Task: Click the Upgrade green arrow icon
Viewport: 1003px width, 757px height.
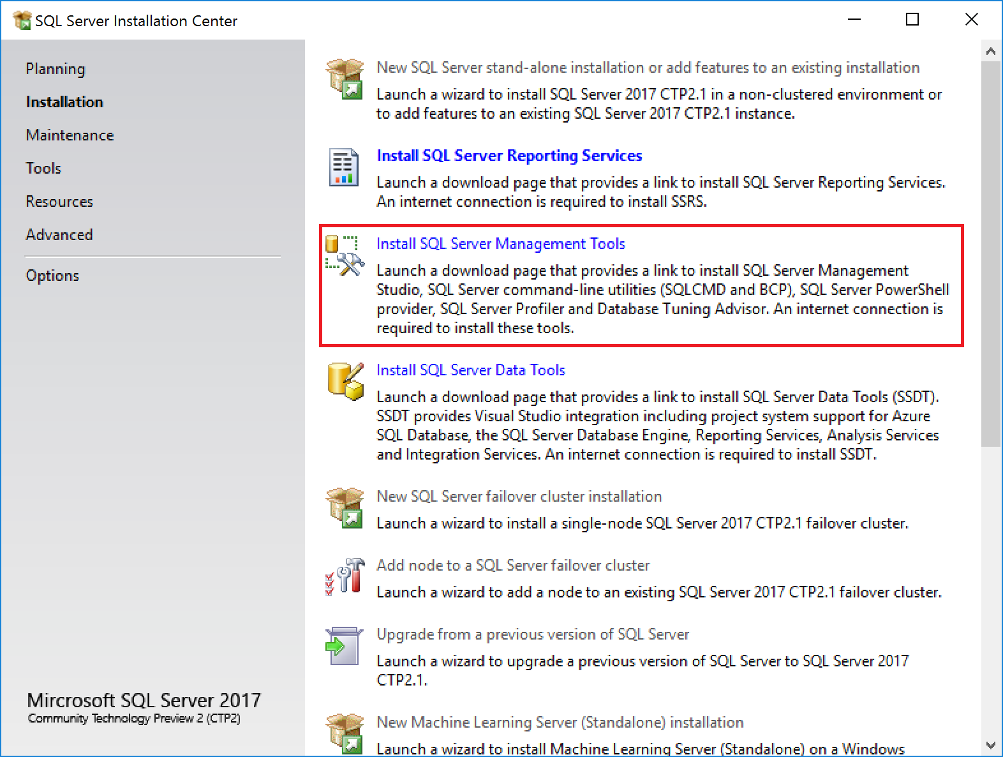Action: (x=344, y=646)
